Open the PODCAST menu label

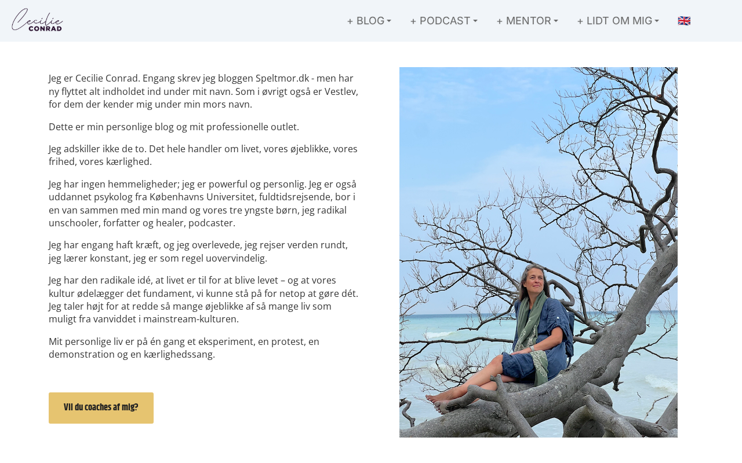point(445,21)
